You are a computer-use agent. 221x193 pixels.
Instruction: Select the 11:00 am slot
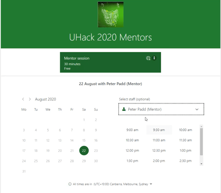click(x=159, y=140)
